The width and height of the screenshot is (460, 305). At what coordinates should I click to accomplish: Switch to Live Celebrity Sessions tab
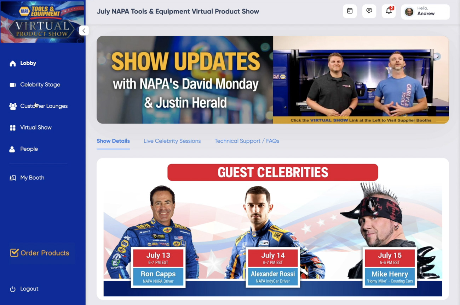pos(172,141)
